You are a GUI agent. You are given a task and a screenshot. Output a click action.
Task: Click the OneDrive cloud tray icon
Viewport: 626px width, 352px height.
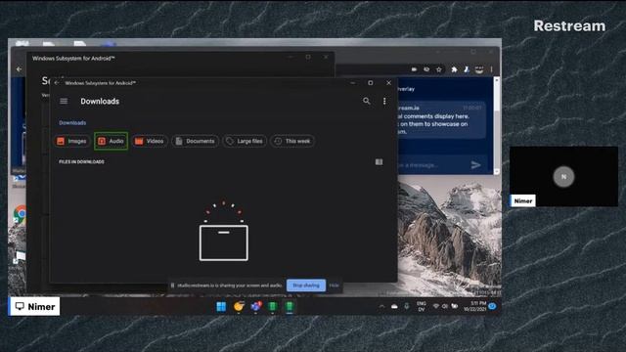coord(394,306)
